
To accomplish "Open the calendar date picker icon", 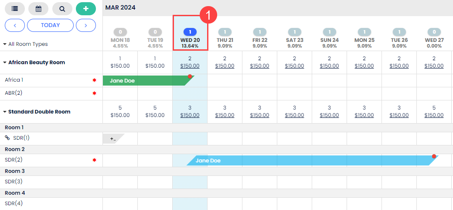I will [38, 9].
